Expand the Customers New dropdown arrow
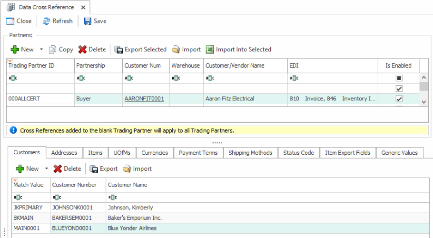Screen dimensions: 433x238 coord(47,169)
